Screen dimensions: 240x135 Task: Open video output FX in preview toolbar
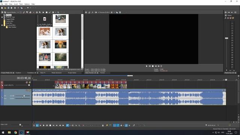click(93, 12)
